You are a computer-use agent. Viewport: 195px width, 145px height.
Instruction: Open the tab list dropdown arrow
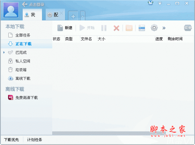[x=83, y=16]
